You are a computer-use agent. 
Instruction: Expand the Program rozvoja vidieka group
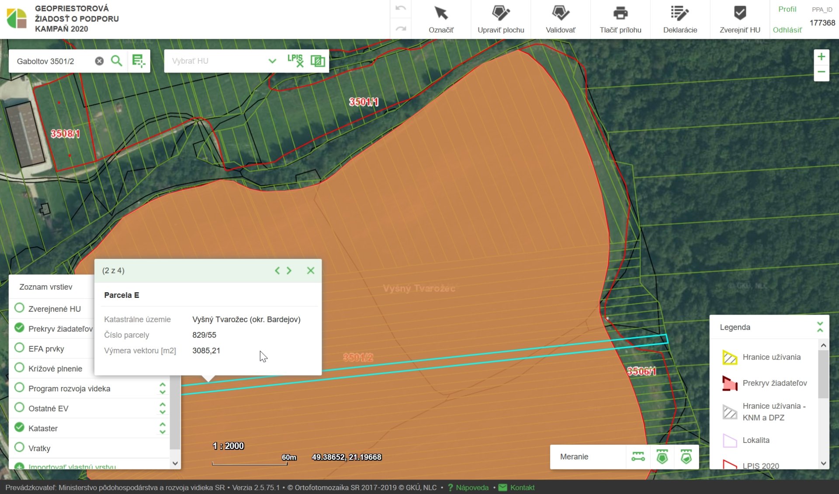pos(162,388)
